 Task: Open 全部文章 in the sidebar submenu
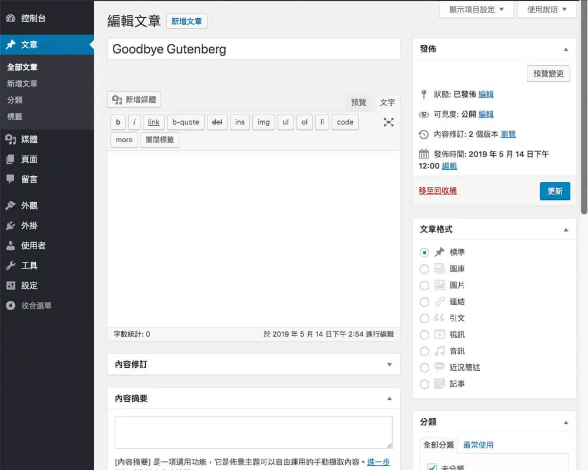(22, 67)
